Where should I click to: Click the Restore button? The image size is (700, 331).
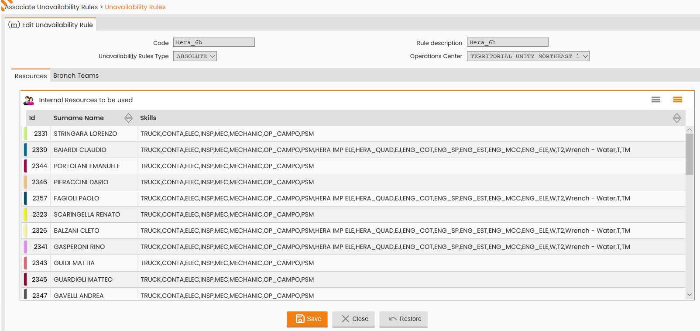[x=403, y=319]
